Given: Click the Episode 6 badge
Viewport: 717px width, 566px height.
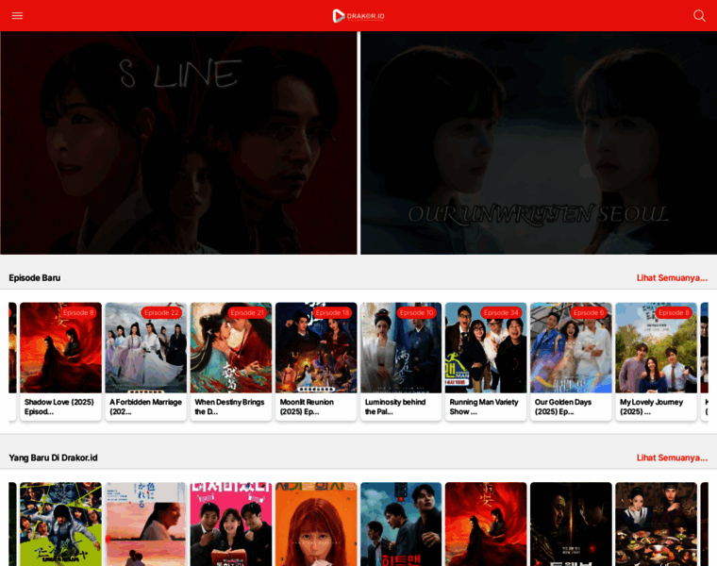Looking at the screenshot, I should (x=589, y=313).
